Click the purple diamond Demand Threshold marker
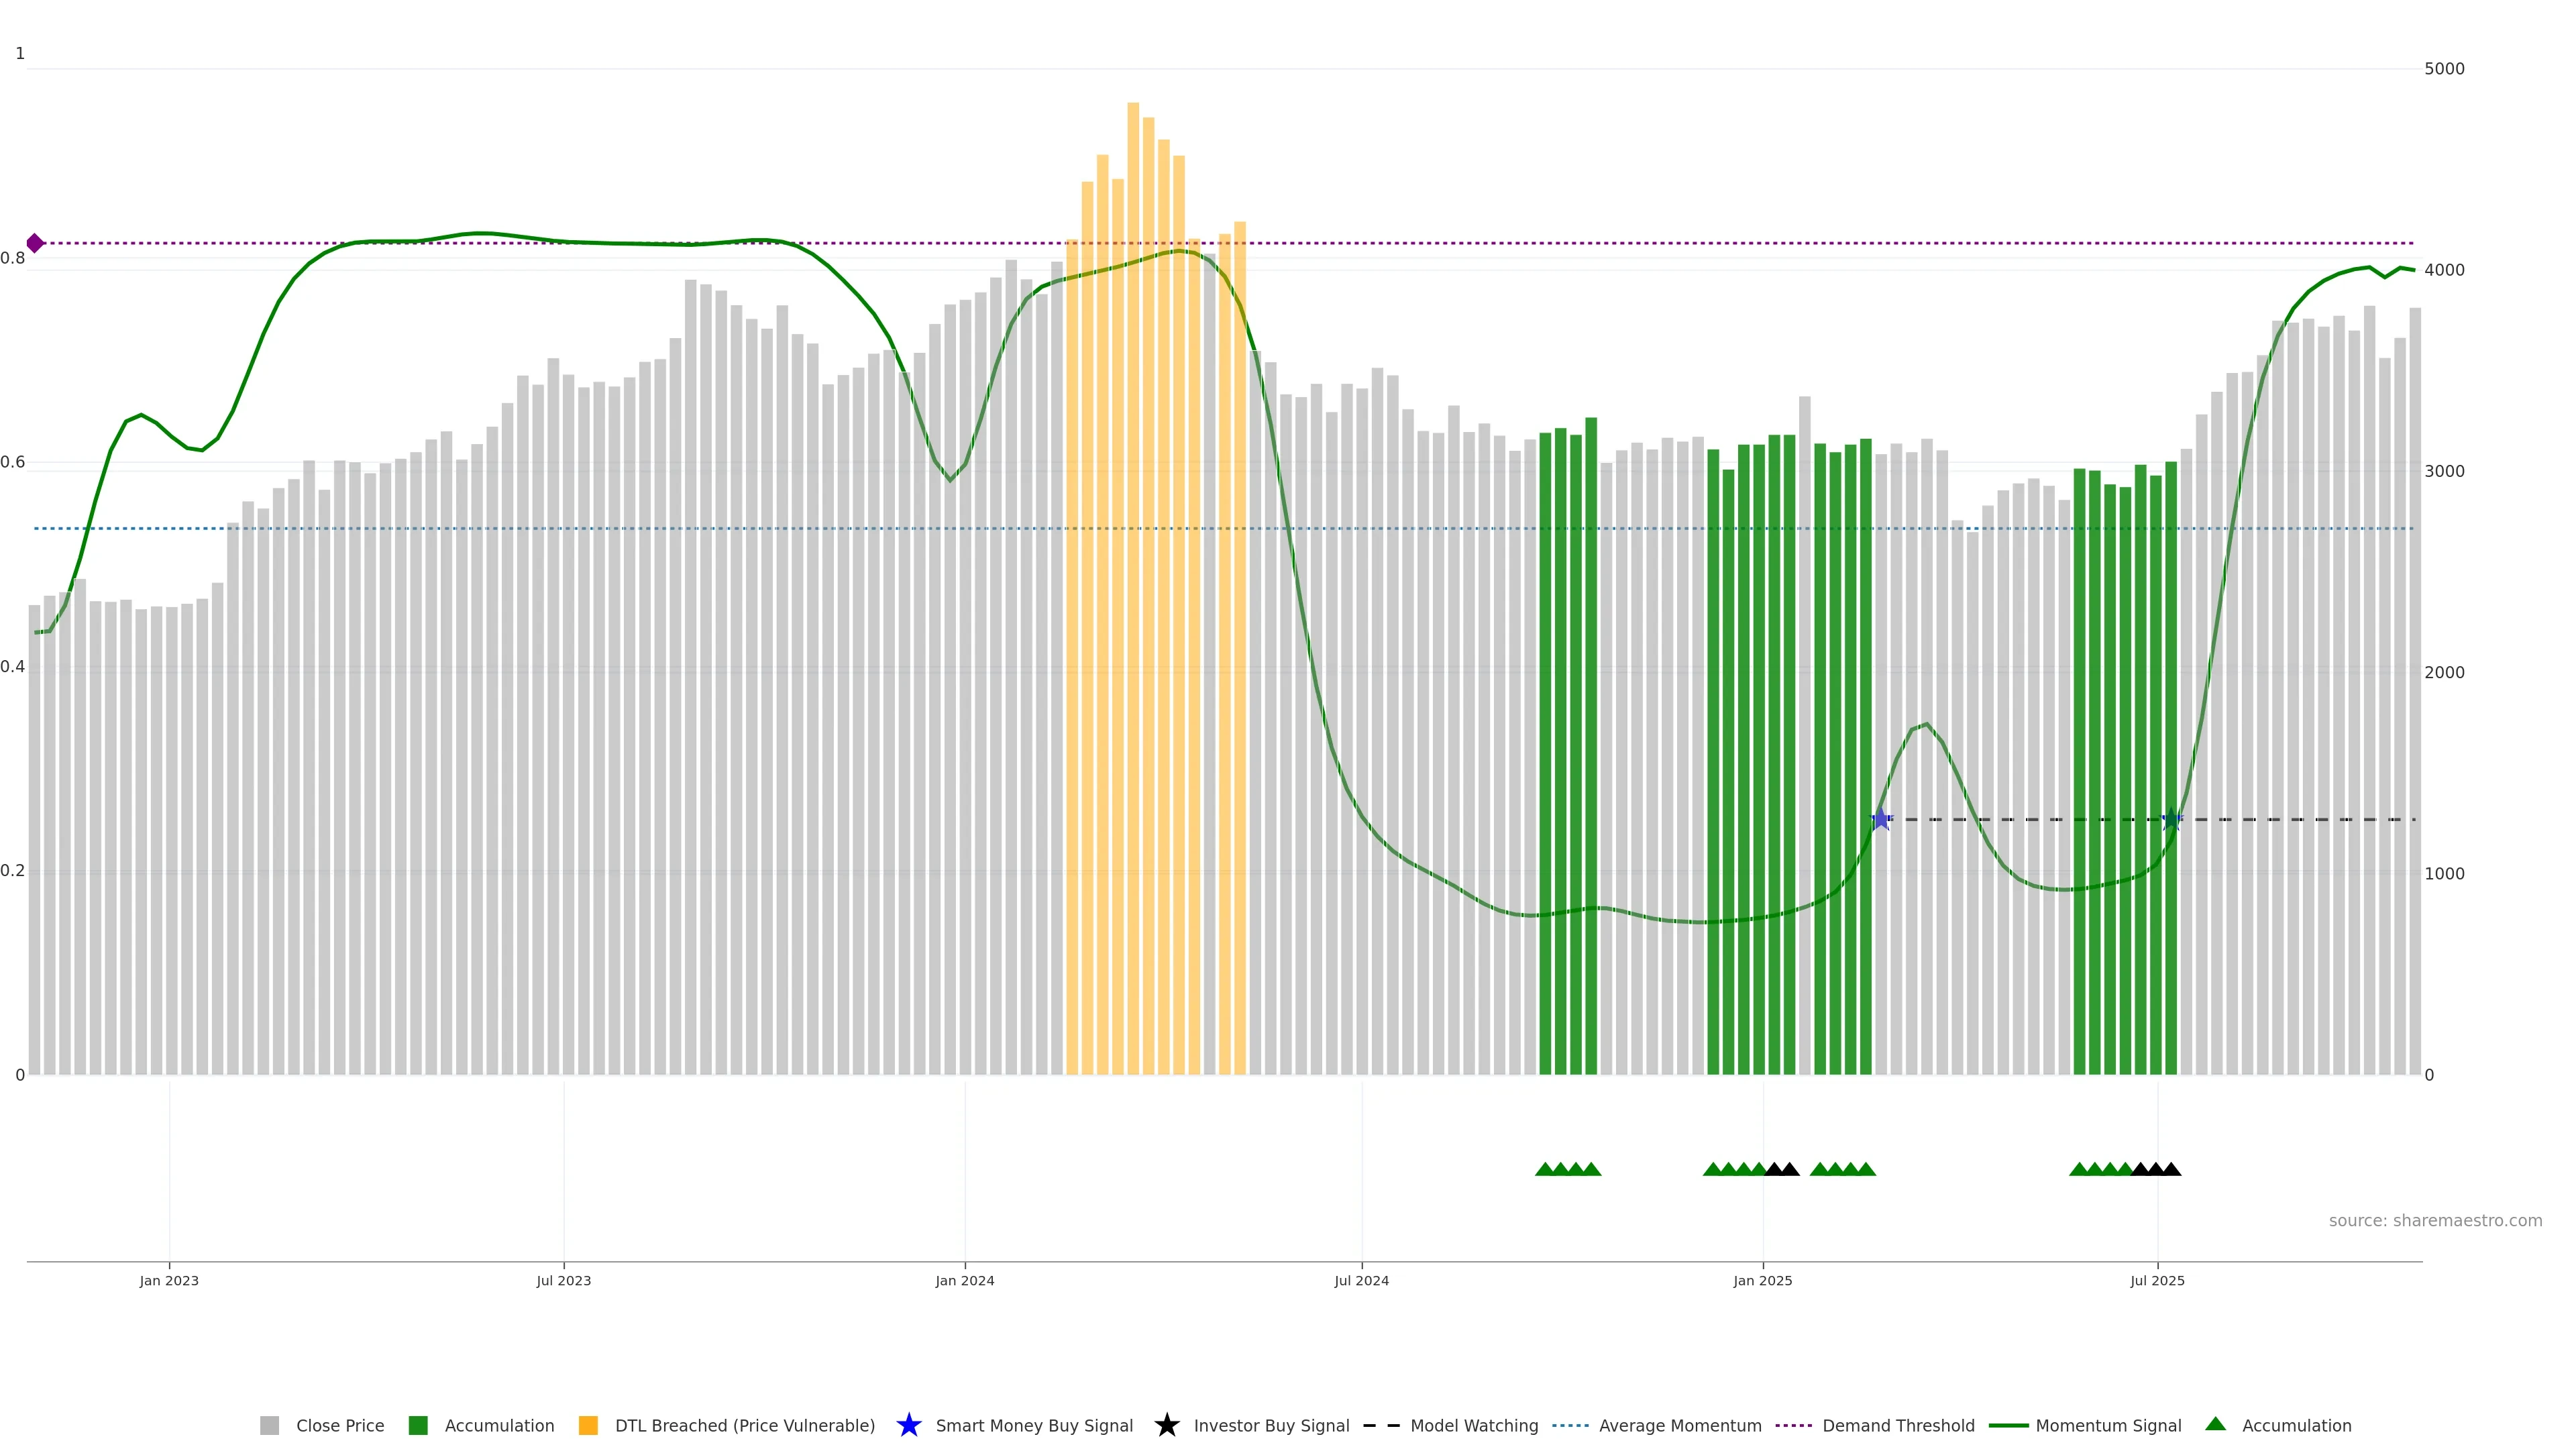This screenshot has width=2576, height=1449. pyautogui.click(x=35, y=243)
